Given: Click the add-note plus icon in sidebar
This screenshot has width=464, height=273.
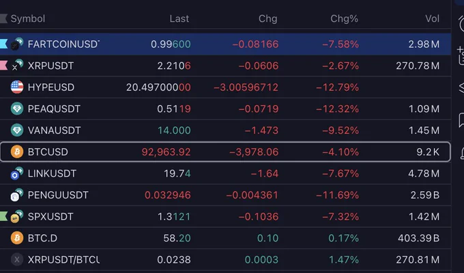Looking at the screenshot, I should (461, 55).
